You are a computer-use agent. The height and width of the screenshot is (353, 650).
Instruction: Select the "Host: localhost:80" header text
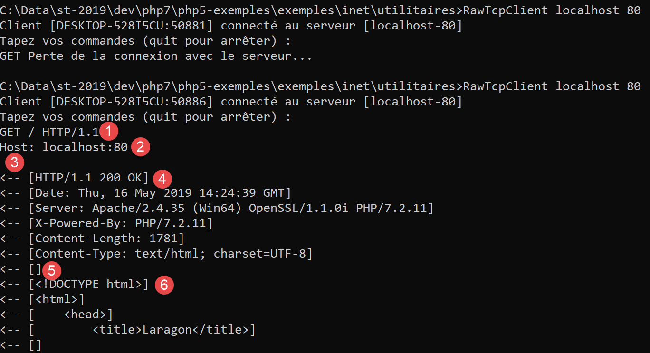(x=64, y=147)
